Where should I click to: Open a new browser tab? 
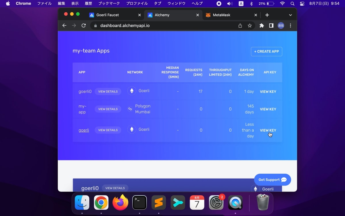point(267,15)
